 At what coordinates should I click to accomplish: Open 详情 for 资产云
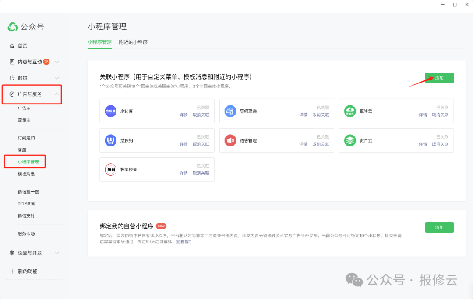(x=423, y=144)
